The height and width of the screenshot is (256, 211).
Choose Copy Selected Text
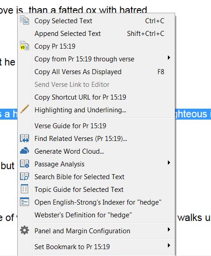[96, 21]
